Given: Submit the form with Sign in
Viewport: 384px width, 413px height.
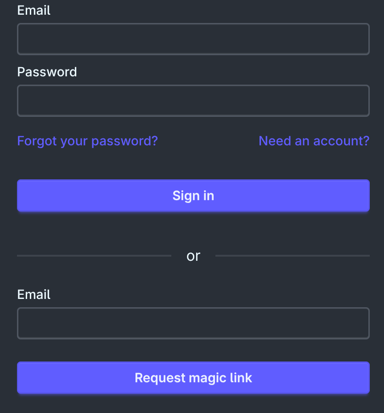Looking at the screenshot, I should 193,195.
